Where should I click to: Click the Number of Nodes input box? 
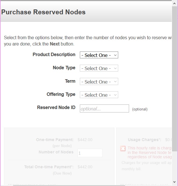pos(90,153)
